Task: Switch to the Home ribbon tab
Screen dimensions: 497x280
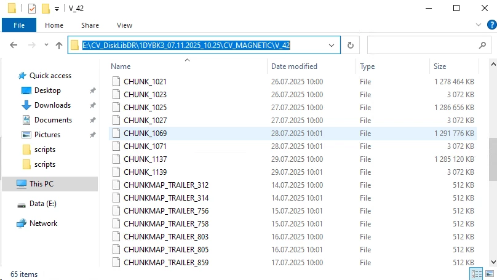Action: click(x=54, y=25)
